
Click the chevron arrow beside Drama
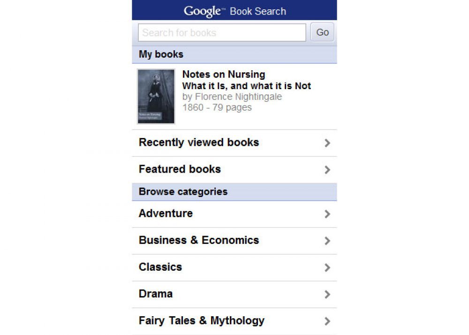click(327, 294)
